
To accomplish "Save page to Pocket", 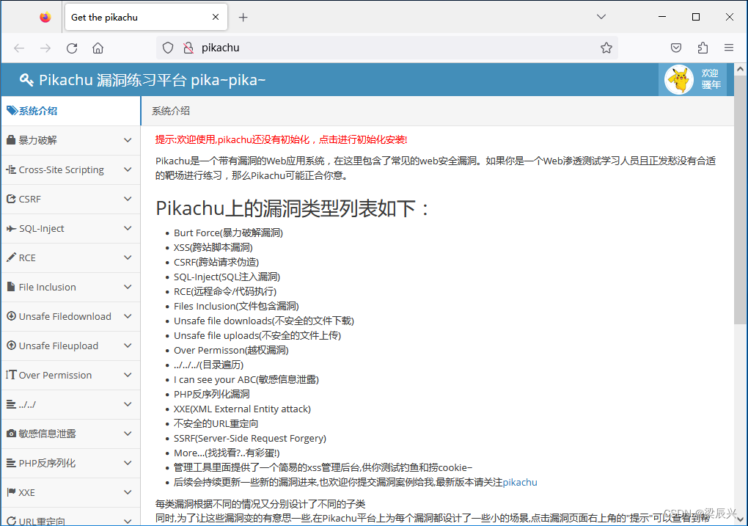I will tap(676, 48).
